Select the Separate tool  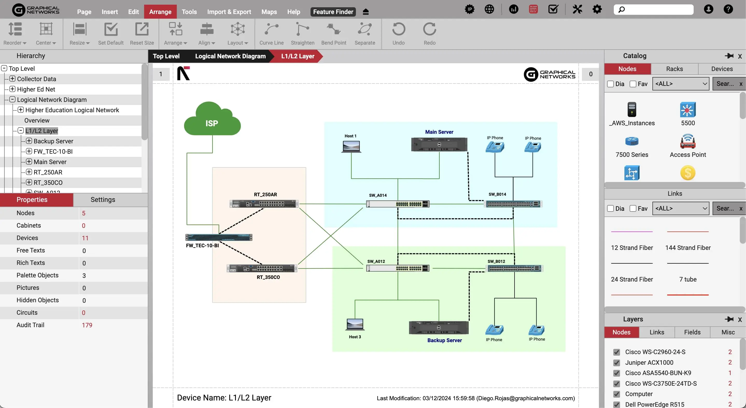coord(365,34)
